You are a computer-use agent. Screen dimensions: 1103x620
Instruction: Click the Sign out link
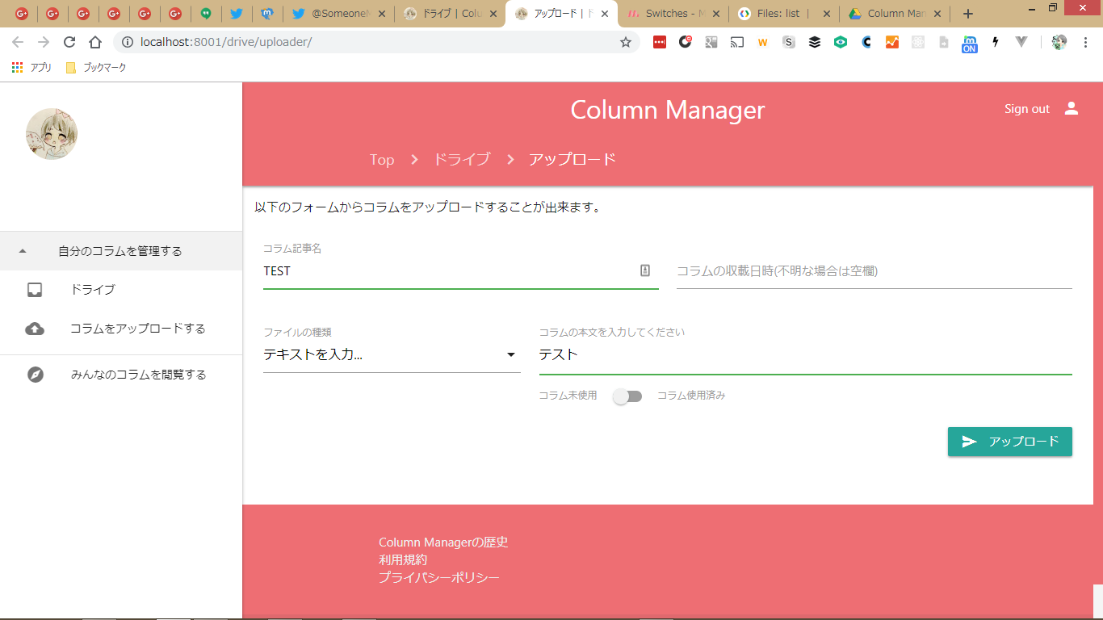point(1026,109)
